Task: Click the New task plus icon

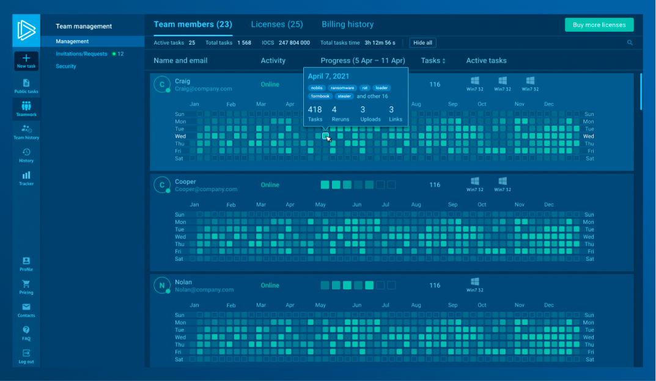Action: click(26, 58)
